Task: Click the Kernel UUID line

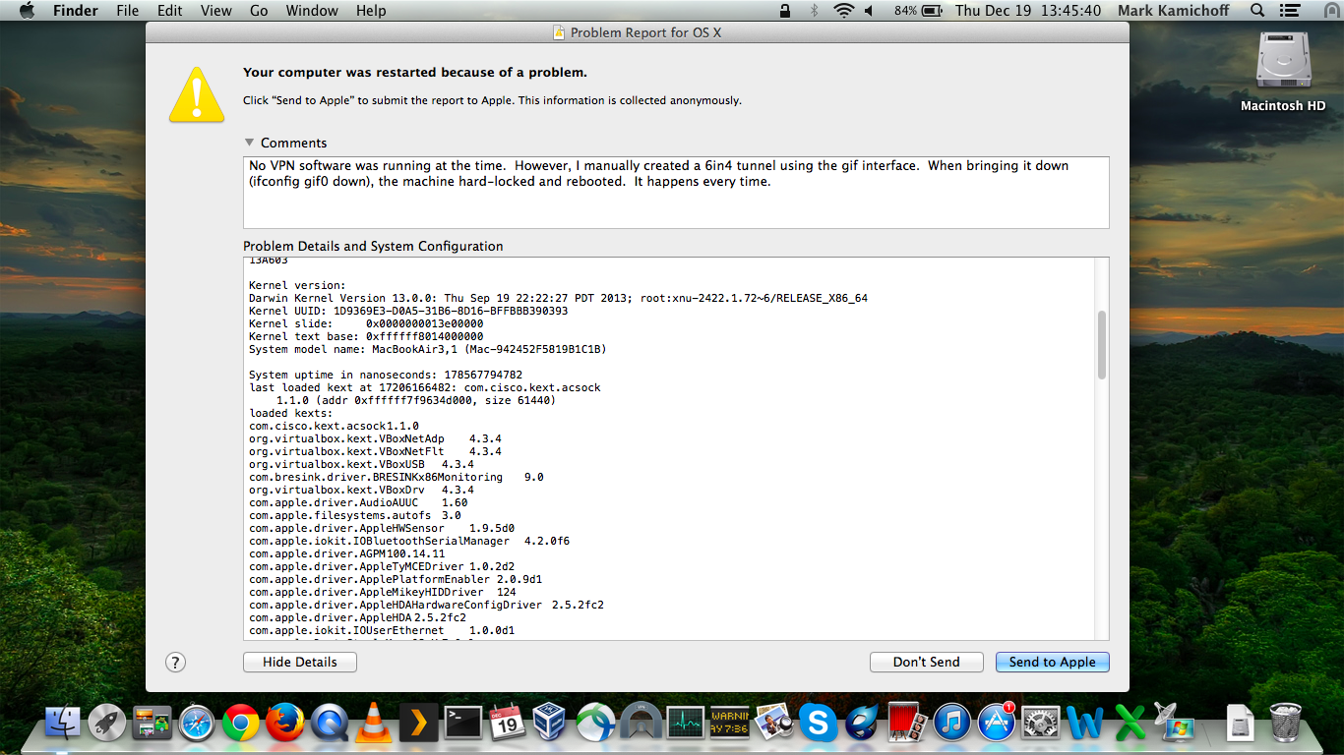Action: point(408,311)
